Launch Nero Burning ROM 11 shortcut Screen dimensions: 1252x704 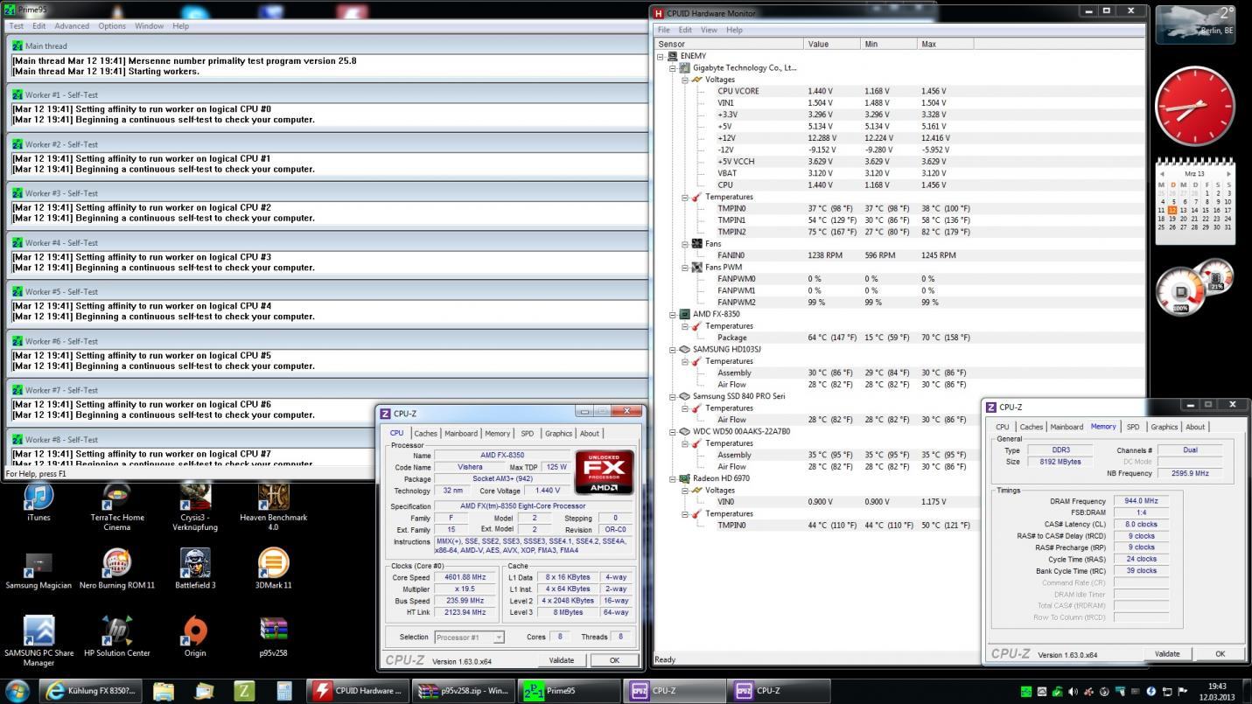(x=117, y=569)
